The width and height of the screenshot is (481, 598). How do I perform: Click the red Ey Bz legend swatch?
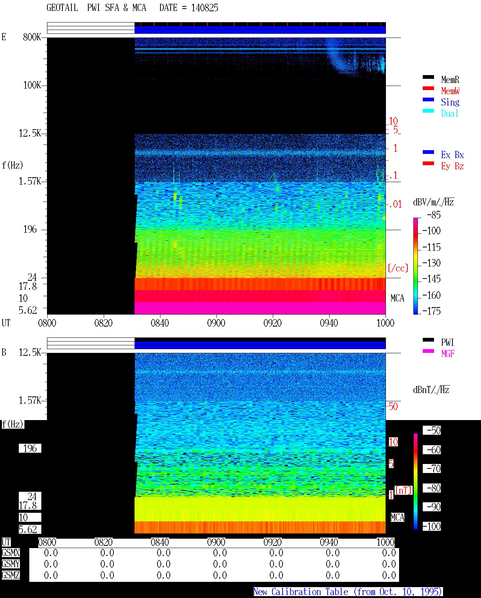click(x=428, y=164)
